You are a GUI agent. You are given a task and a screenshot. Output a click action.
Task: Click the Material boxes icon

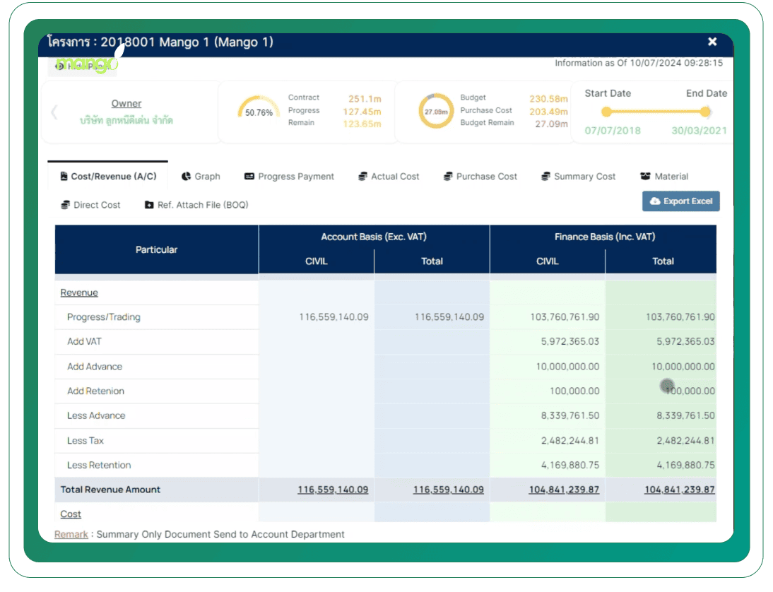tap(645, 177)
